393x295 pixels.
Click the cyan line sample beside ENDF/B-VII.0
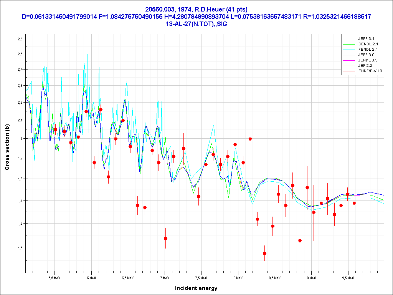pyautogui.click(x=349, y=71)
